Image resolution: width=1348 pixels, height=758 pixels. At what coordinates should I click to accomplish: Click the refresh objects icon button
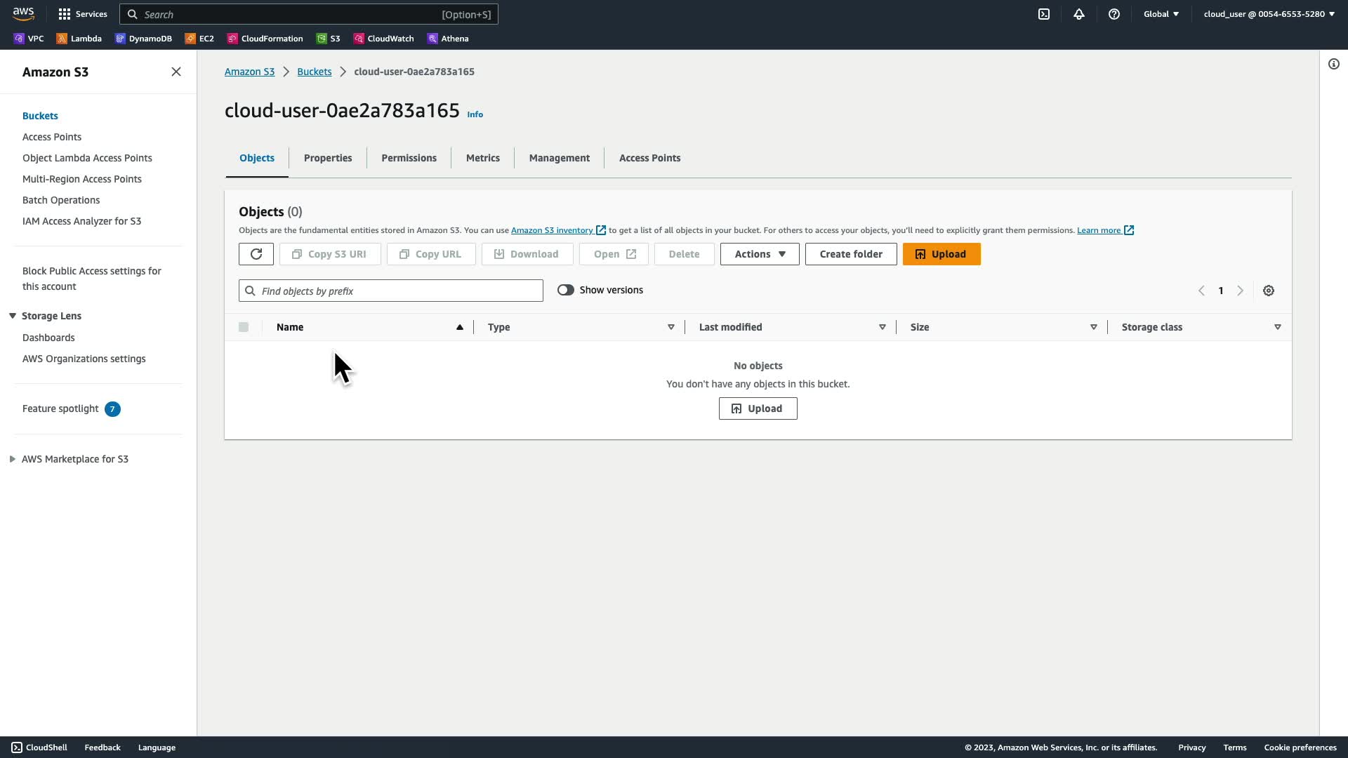click(x=256, y=254)
